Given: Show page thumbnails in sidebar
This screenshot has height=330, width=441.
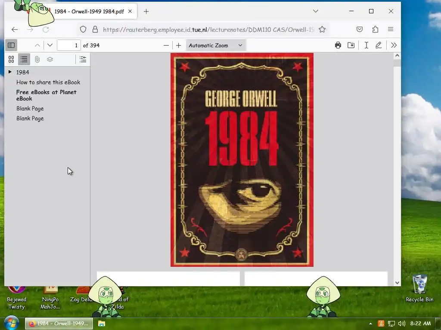Looking at the screenshot, I should click(11, 59).
